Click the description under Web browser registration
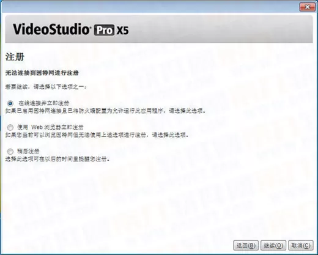The height and width of the screenshot is (255, 318). coord(97,135)
